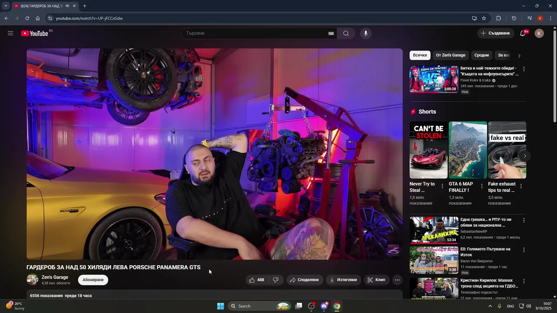Screen dimensions: 557x313
Task: Mute the tab using speaker icon
Action: tap(67, 6)
